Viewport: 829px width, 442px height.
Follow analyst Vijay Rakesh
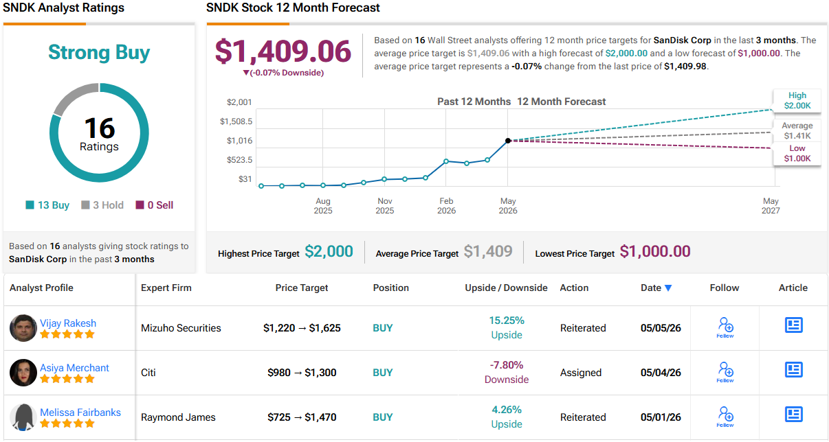(x=725, y=327)
